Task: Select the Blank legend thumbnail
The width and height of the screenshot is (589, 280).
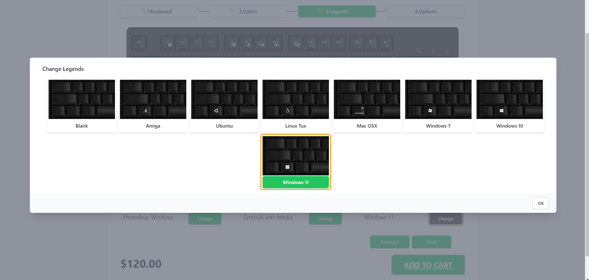Action: click(x=82, y=106)
